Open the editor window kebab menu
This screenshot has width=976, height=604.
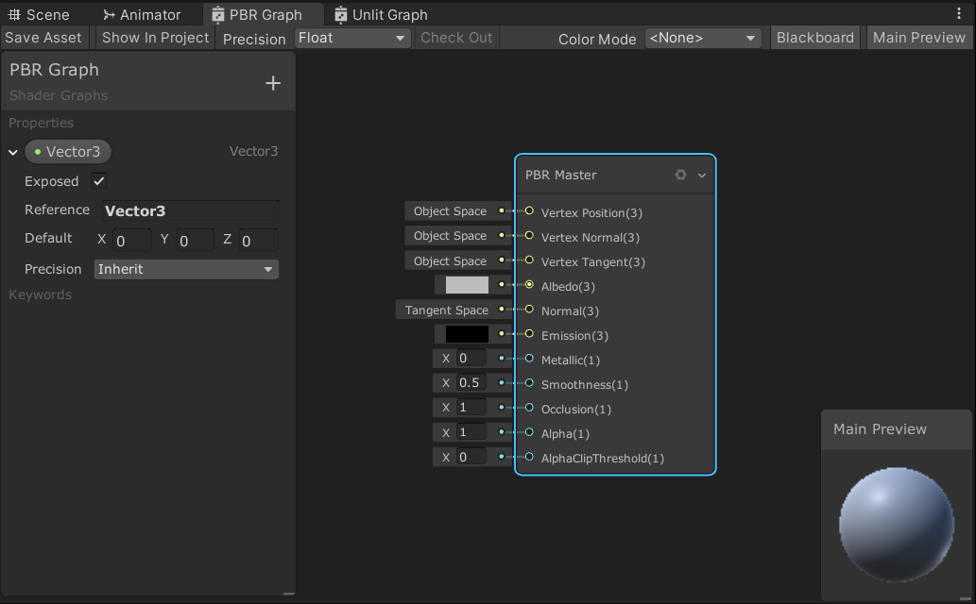point(959,14)
